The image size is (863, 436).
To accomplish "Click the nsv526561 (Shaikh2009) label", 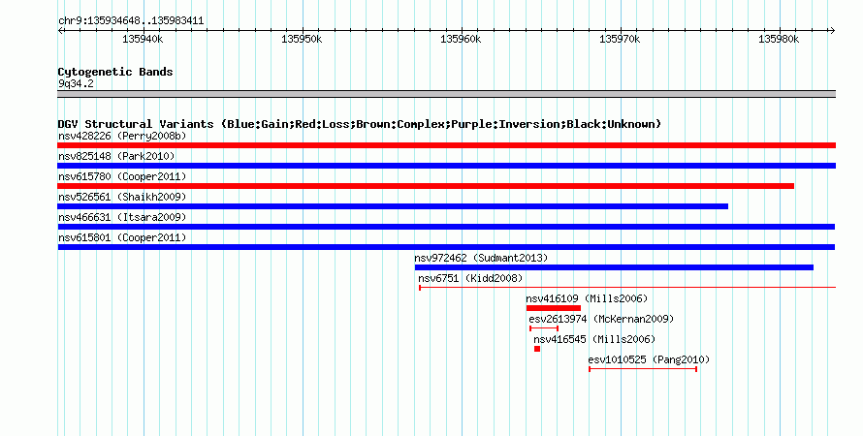I will pyautogui.click(x=122, y=197).
